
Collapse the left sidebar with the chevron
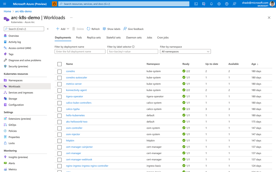click(x=48, y=29)
